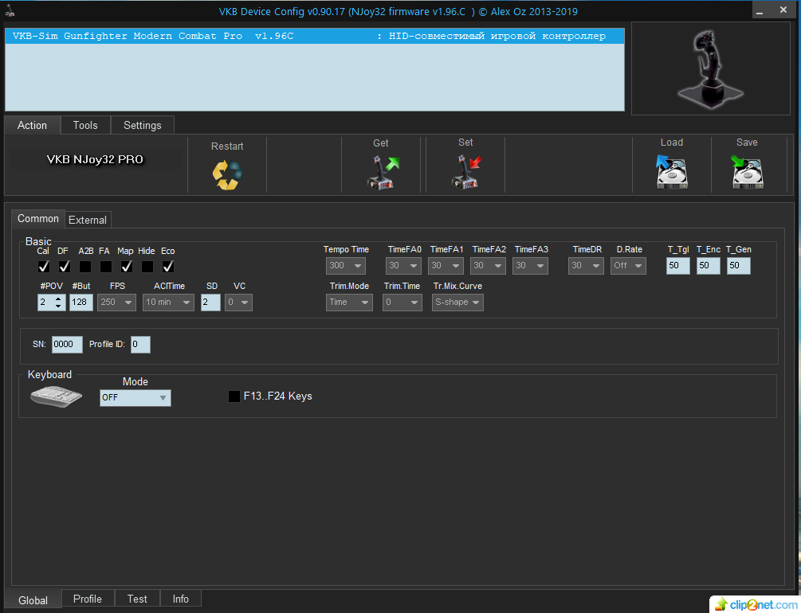
Task: Toggle the DF checkbox
Action: pos(65,267)
